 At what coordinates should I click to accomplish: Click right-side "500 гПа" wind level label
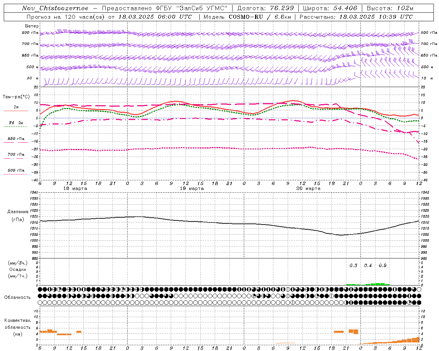coord(429,33)
